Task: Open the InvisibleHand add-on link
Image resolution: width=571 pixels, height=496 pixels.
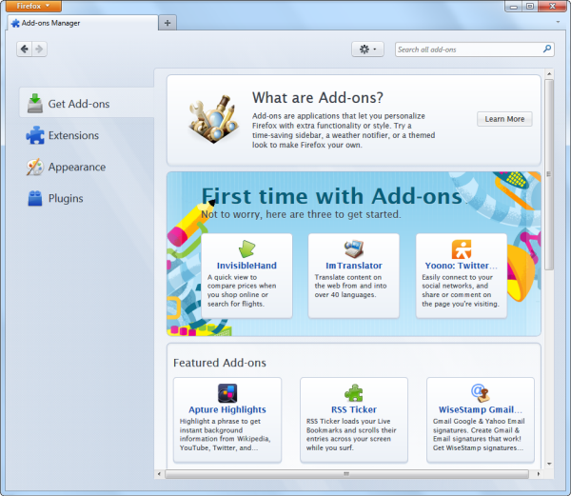Action: (246, 266)
